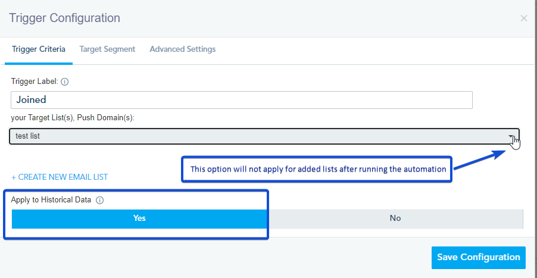
Task: Focus the Trigger Label field containing "Joined"
Action: coord(241,100)
